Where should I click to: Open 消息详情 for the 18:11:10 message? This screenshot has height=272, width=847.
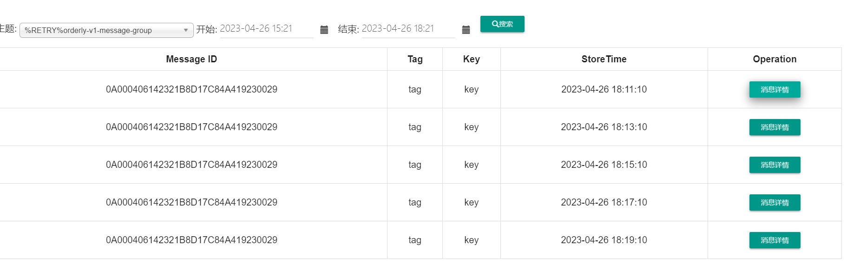point(774,89)
